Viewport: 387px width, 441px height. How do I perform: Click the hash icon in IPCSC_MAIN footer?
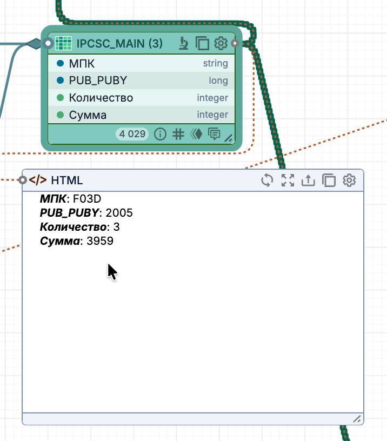(x=178, y=134)
